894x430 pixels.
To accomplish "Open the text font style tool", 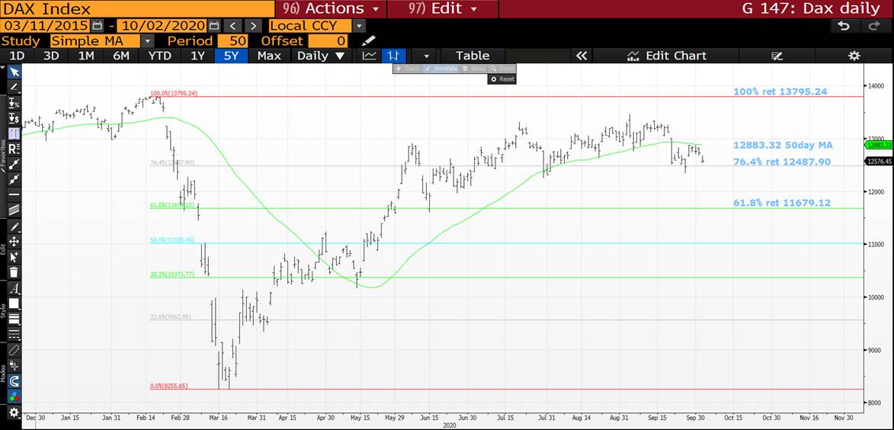I will click(14, 288).
